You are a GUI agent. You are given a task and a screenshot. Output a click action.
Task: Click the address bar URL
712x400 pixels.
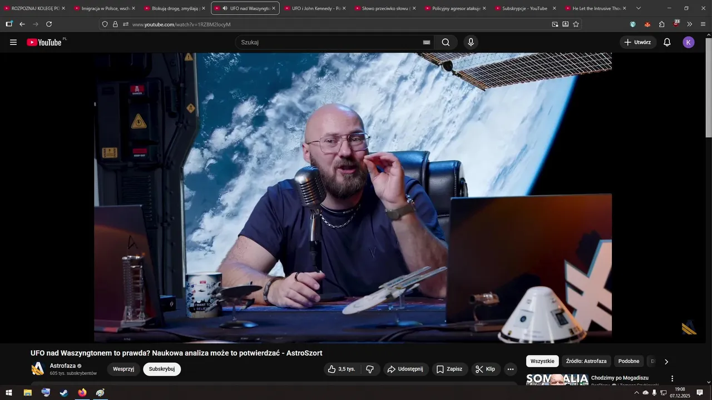tap(181, 24)
